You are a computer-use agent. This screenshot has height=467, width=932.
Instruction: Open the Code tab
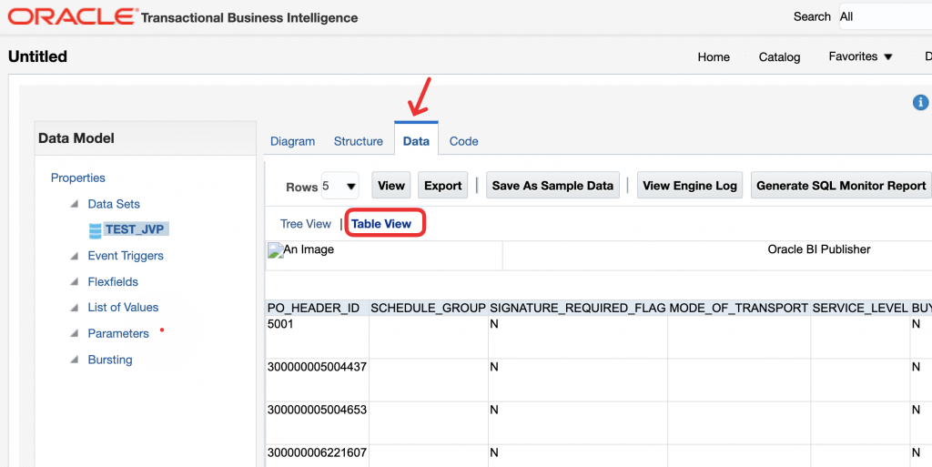[463, 141]
